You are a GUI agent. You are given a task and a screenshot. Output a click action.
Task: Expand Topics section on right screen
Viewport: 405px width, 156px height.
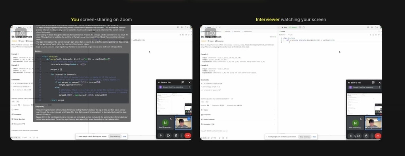[x=238, y=110]
